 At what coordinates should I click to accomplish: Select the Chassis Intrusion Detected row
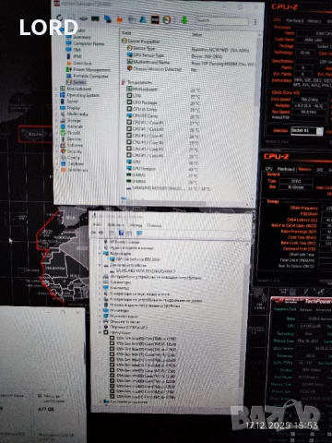click(163, 69)
